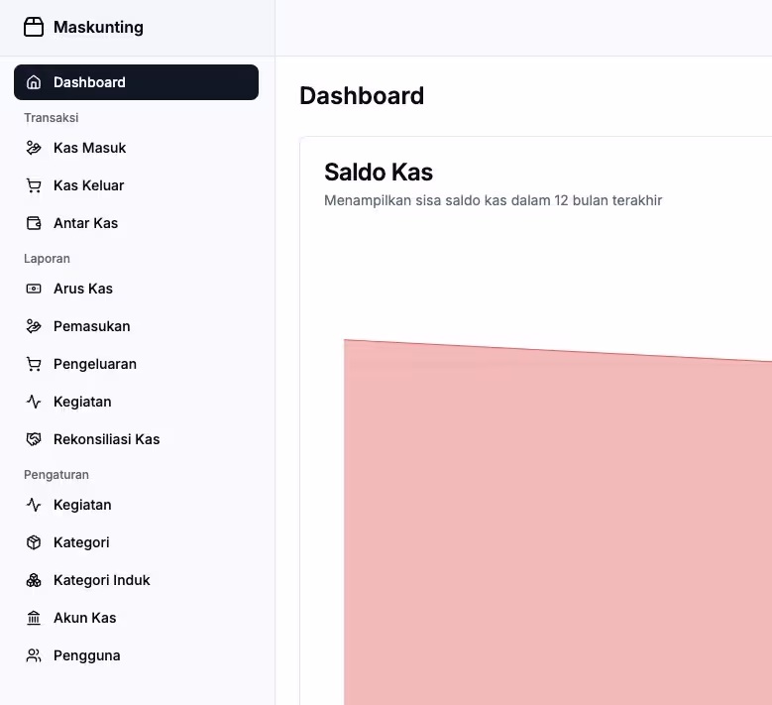The height and width of the screenshot is (705, 772).
Task: Click the Antar Kas wallet icon
Action: coord(34,223)
